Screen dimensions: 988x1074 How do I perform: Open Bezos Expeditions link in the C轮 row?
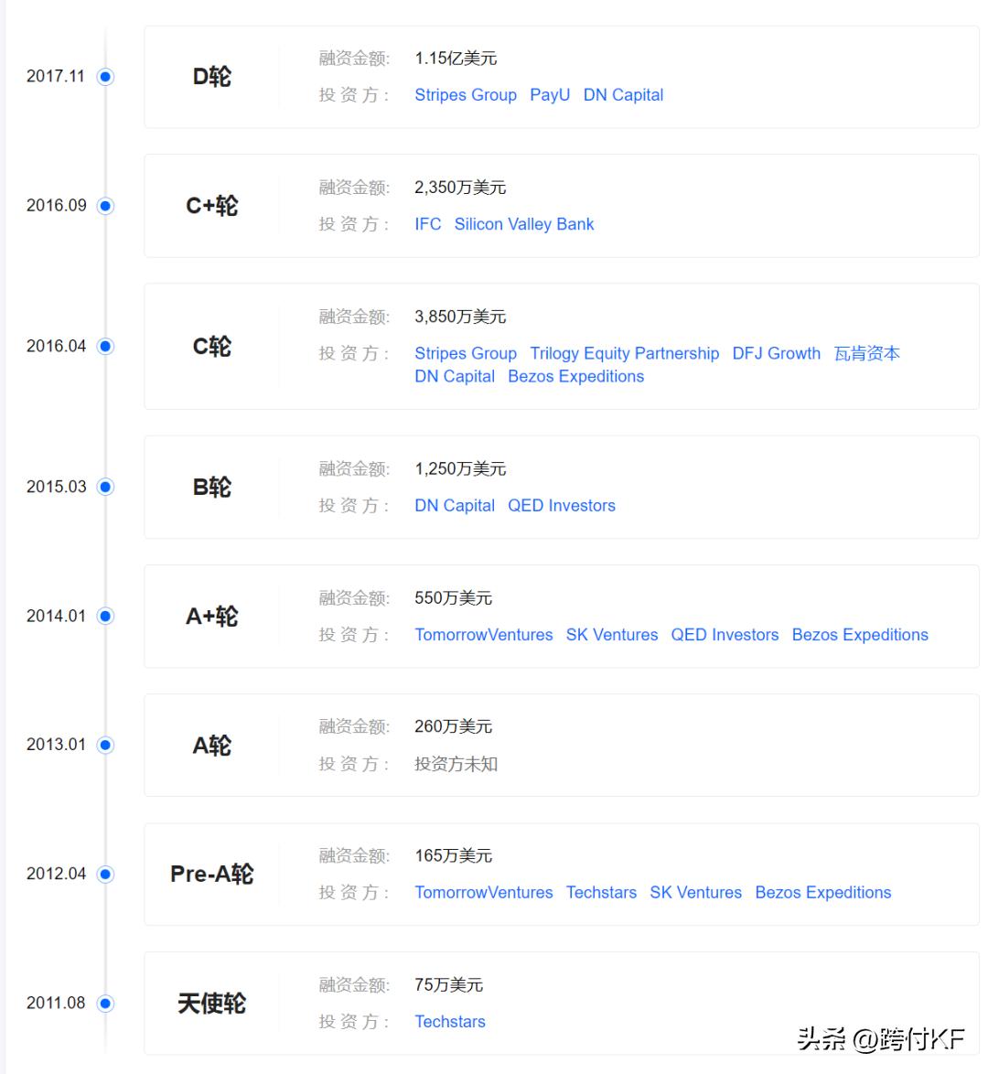[x=575, y=376]
